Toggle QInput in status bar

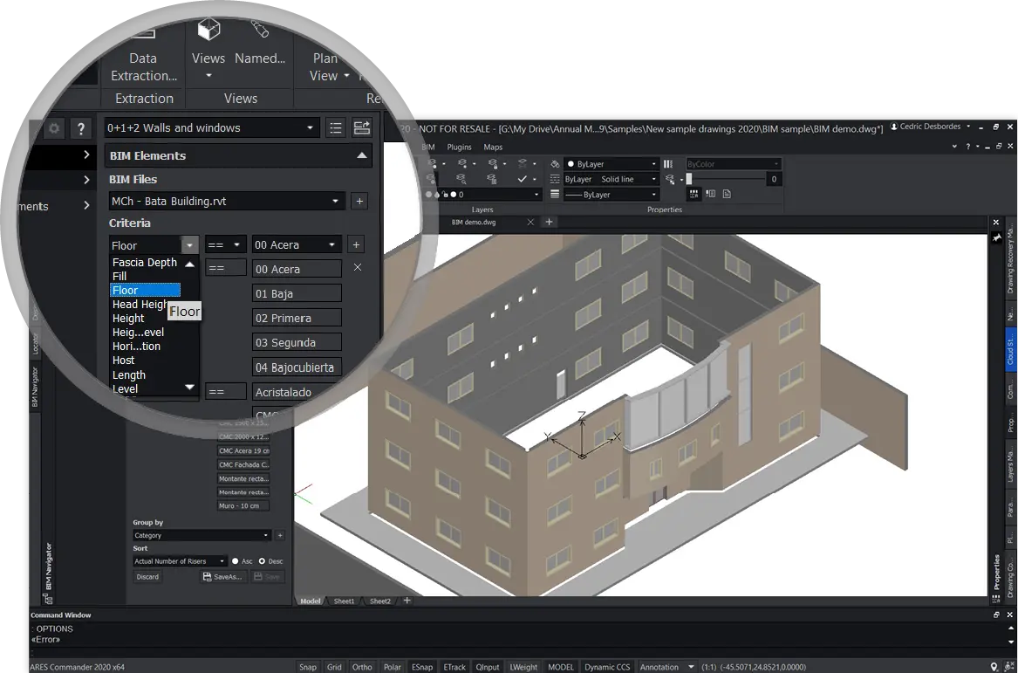(x=488, y=667)
